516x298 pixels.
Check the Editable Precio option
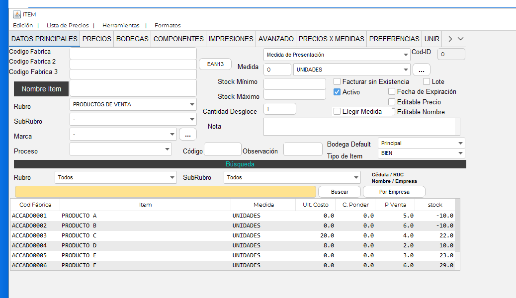click(x=392, y=102)
